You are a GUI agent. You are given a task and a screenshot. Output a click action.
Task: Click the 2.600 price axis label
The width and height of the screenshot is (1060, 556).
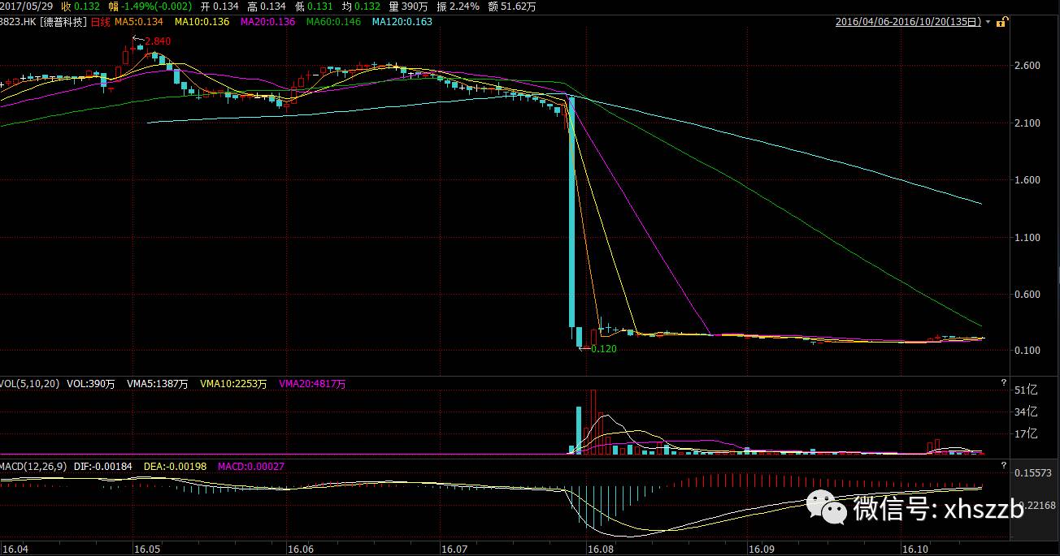pyautogui.click(x=1027, y=66)
